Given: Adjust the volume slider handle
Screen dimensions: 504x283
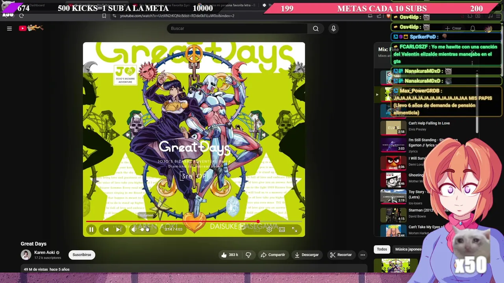Looking at the screenshot, I should click(x=143, y=230).
